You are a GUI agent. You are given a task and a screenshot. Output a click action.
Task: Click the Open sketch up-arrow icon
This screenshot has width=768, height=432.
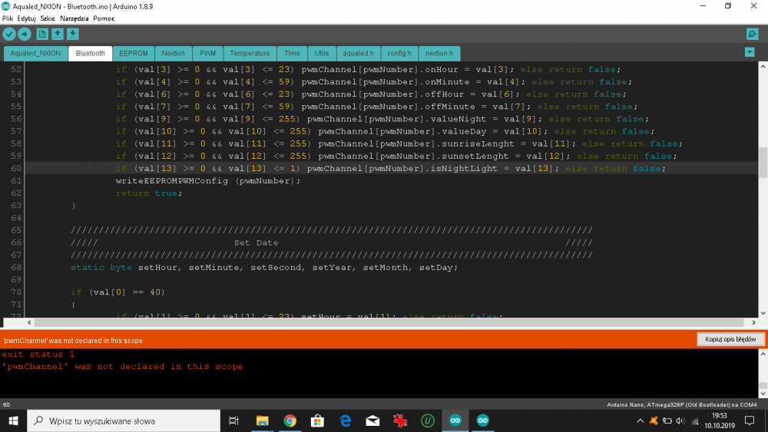(57, 34)
